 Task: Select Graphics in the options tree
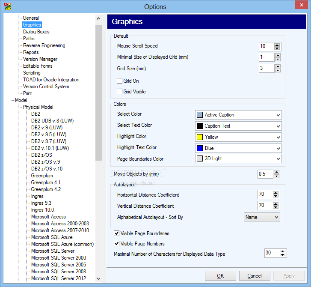click(32, 25)
